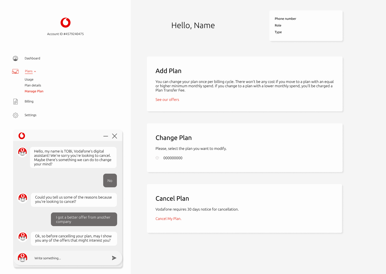This screenshot has height=274, width=386.
Task: Collapse the Plans menu chevron
Action: 35,71
